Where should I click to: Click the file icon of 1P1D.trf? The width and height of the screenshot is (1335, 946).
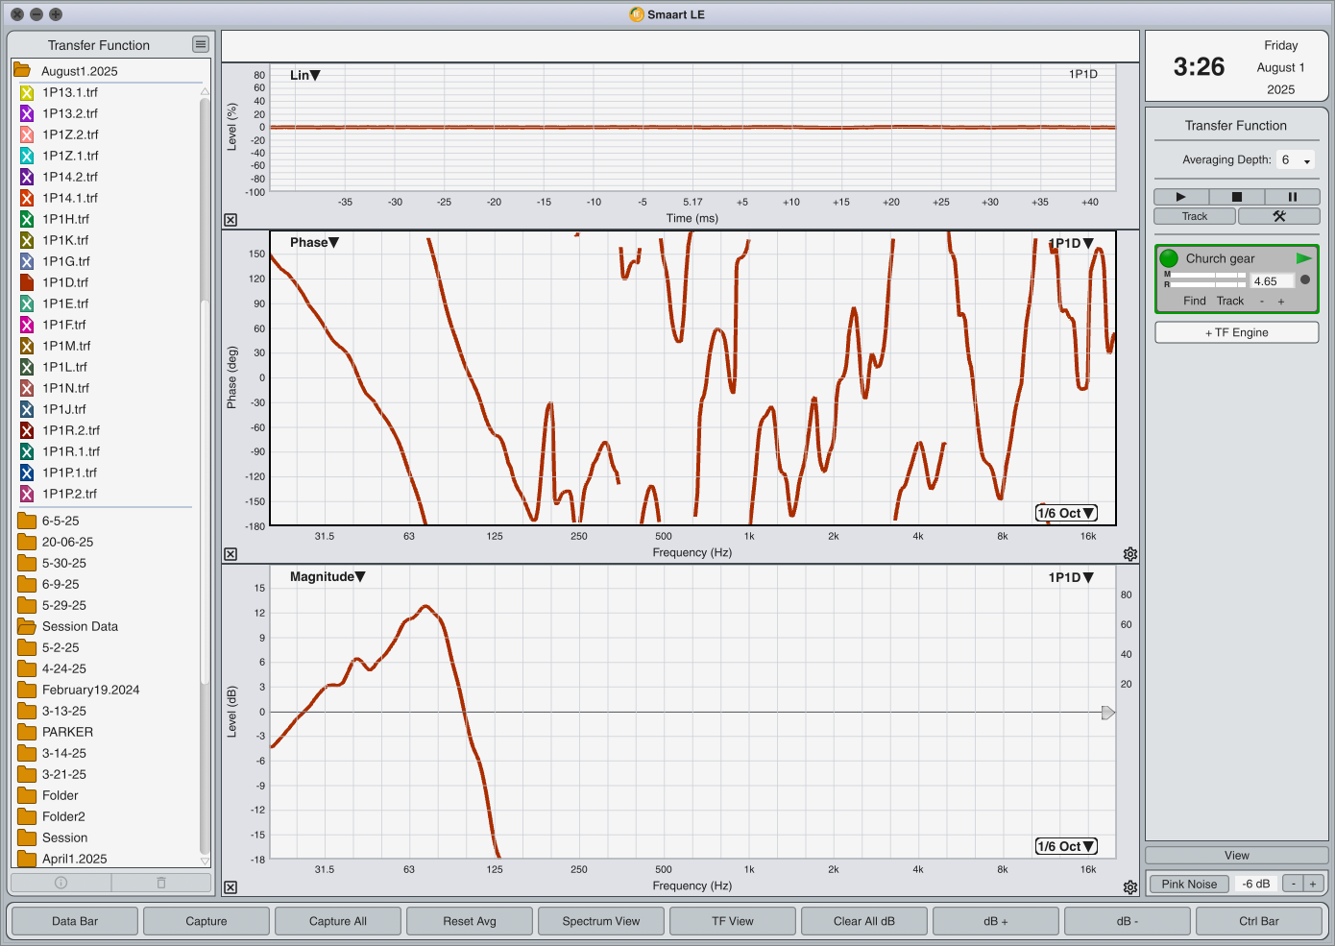click(x=27, y=282)
